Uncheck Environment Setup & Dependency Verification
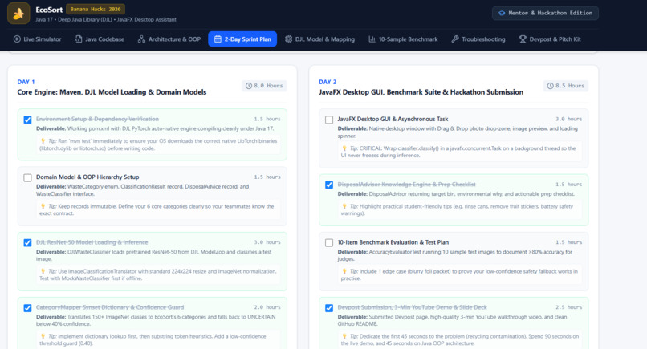 click(27, 120)
